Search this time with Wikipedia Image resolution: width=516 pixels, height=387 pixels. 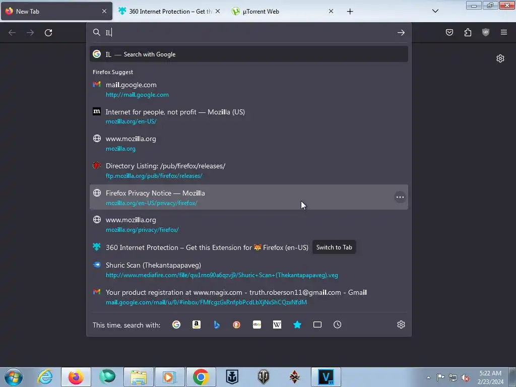coord(277,325)
